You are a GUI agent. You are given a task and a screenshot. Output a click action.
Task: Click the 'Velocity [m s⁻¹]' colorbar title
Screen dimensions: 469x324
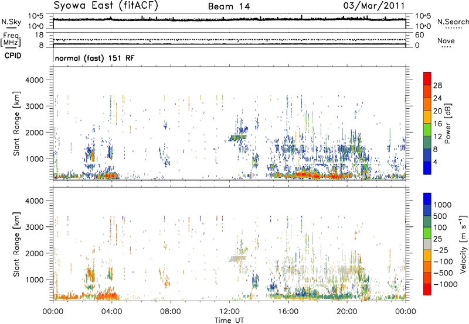click(463, 244)
